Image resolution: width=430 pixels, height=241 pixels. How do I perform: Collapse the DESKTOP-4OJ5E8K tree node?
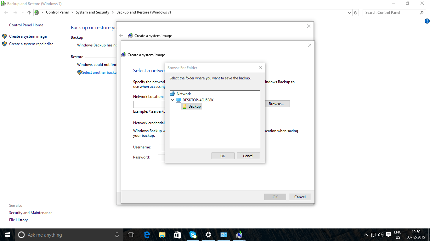(172, 100)
